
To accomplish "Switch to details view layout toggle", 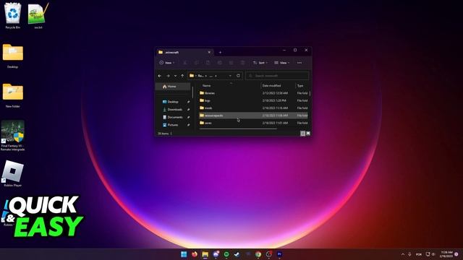I will (x=302, y=134).
